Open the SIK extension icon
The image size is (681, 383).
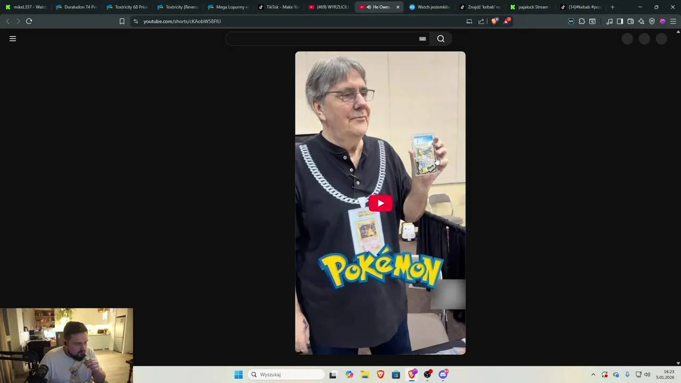571,21
